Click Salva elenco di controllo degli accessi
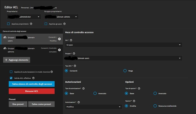This screenshot has width=196, height=114. pos(32,84)
